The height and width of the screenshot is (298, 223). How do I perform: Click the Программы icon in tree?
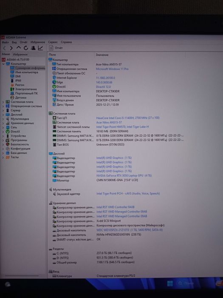pyautogui.click(x=8, y=140)
